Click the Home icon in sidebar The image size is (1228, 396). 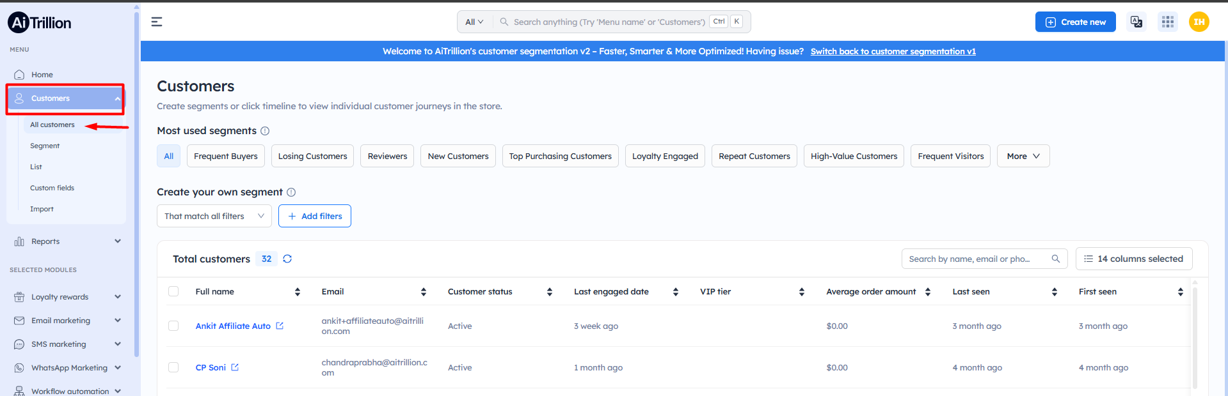click(19, 75)
